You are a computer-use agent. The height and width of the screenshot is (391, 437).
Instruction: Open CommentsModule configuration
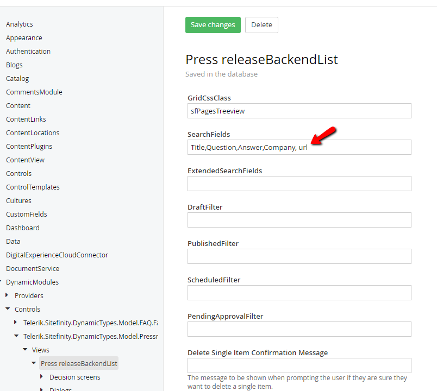(34, 92)
